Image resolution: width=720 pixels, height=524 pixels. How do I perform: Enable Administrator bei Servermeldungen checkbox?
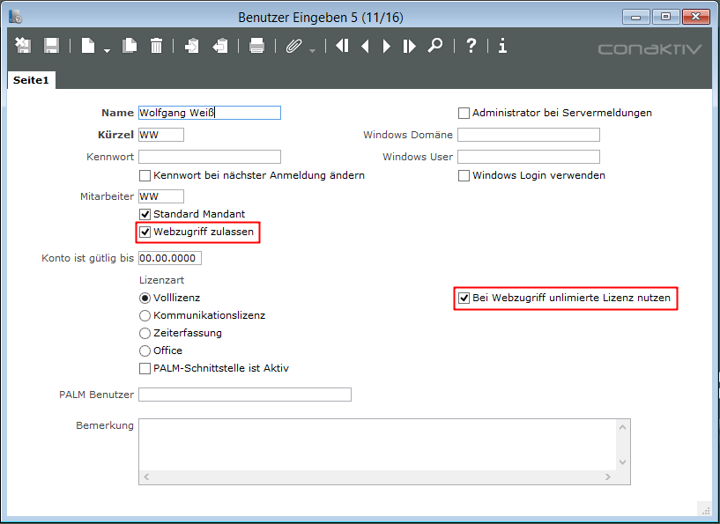(464, 113)
